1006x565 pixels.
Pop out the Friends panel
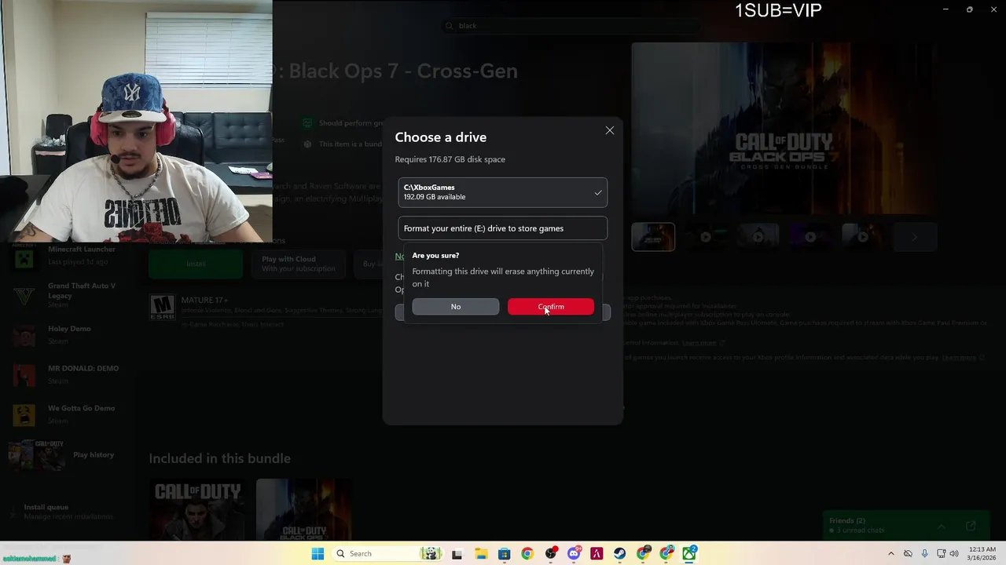[971, 526]
